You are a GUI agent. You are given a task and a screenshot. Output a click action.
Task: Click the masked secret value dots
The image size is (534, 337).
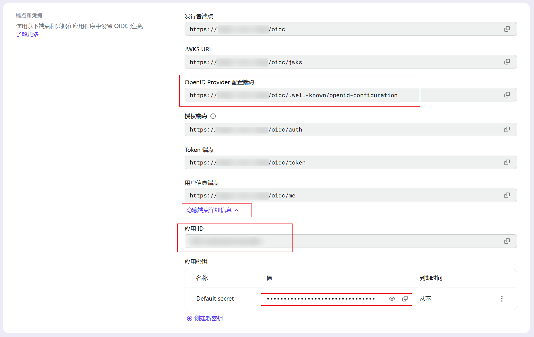(x=321, y=299)
